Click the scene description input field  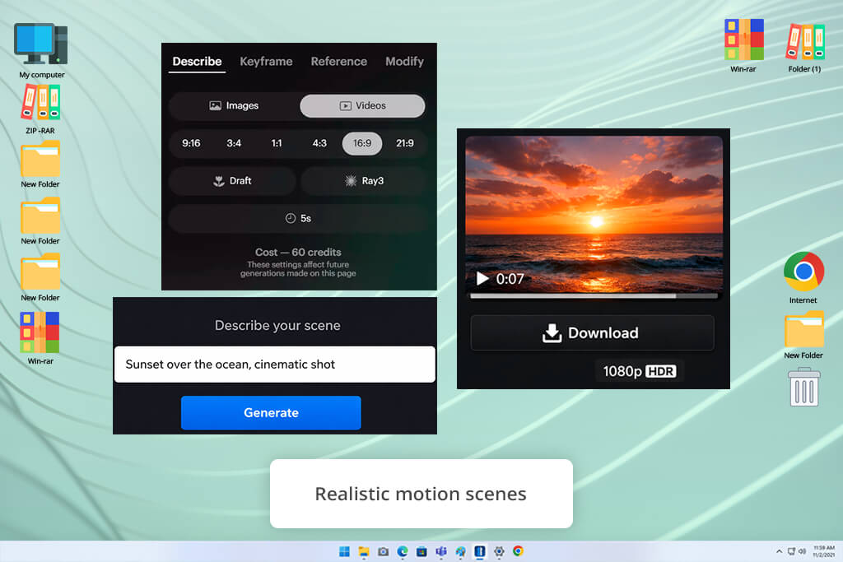pyautogui.click(x=275, y=365)
